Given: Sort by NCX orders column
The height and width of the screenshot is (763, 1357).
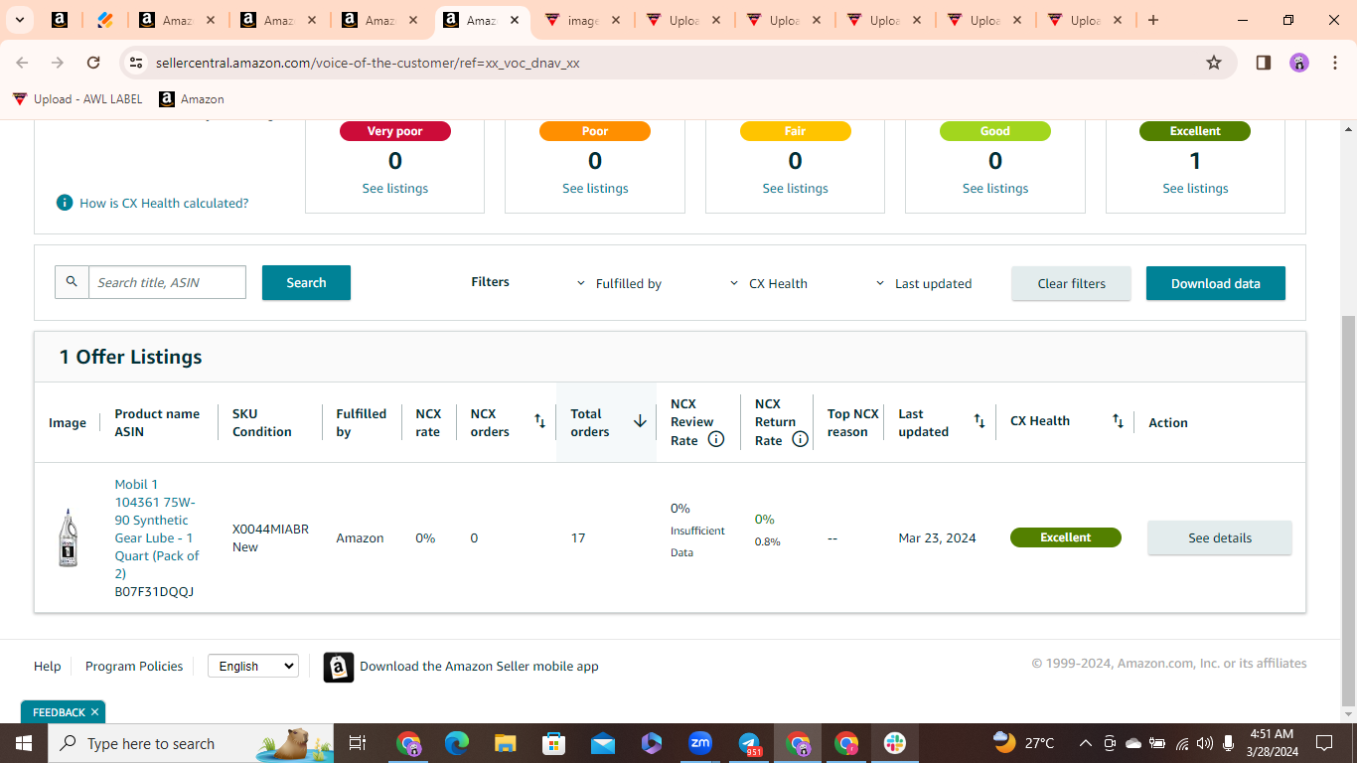Looking at the screenshot, I should coord(539,421).
